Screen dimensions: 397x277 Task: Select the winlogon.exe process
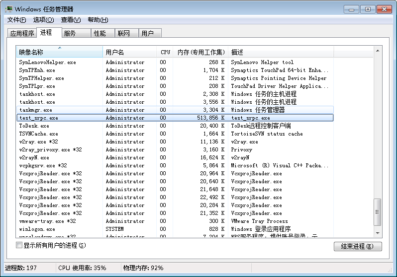pos(175,229)
